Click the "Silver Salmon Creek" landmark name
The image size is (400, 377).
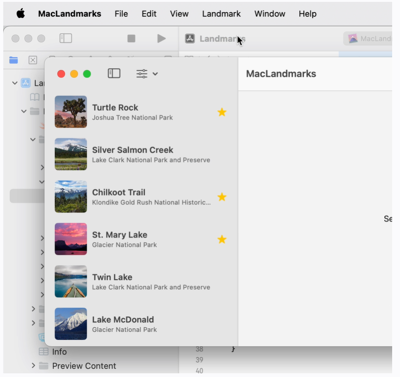pos(133,150)
